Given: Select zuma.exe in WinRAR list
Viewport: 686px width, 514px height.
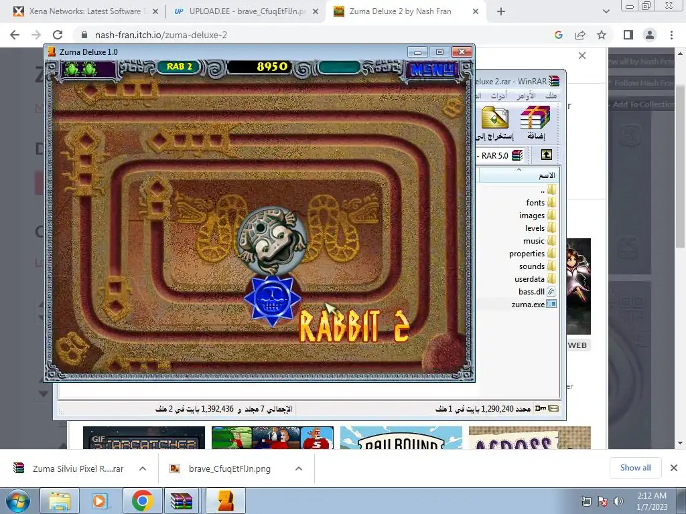Looking at the screenshot, I should [x=533, y=305].
